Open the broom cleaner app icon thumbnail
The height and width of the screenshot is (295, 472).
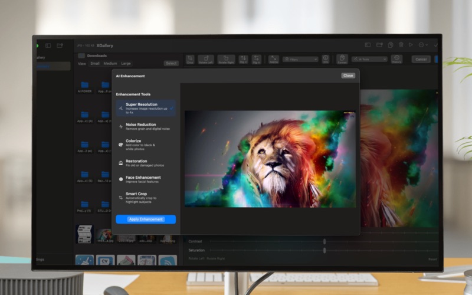click(84, 260)
